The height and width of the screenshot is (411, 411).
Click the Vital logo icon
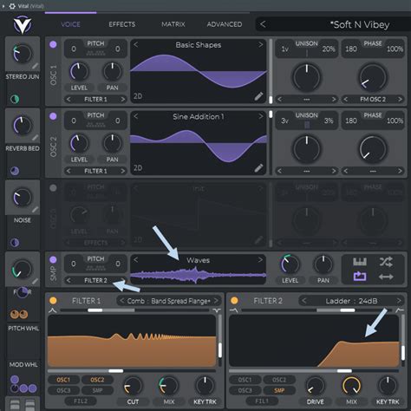[23, 25]
